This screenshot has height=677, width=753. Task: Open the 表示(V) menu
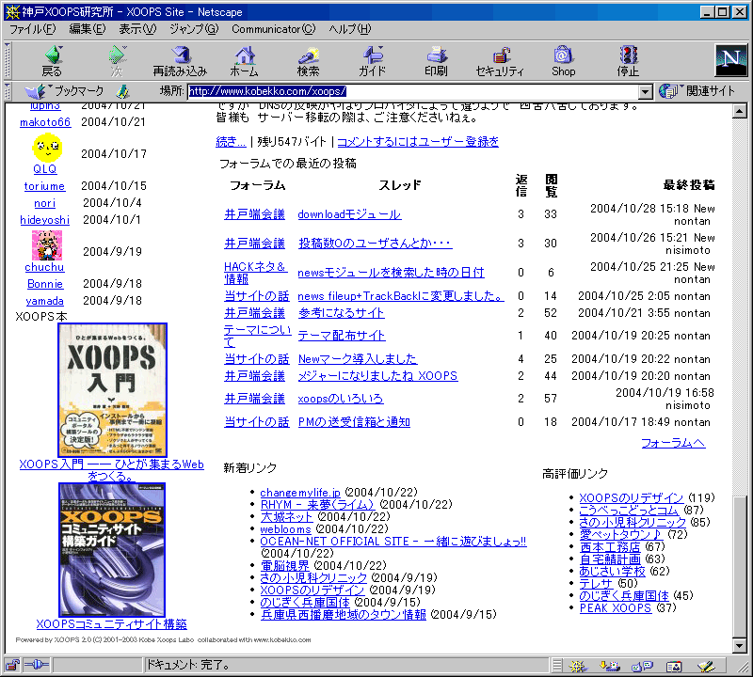pyautogui.click(x=137, y=29)
